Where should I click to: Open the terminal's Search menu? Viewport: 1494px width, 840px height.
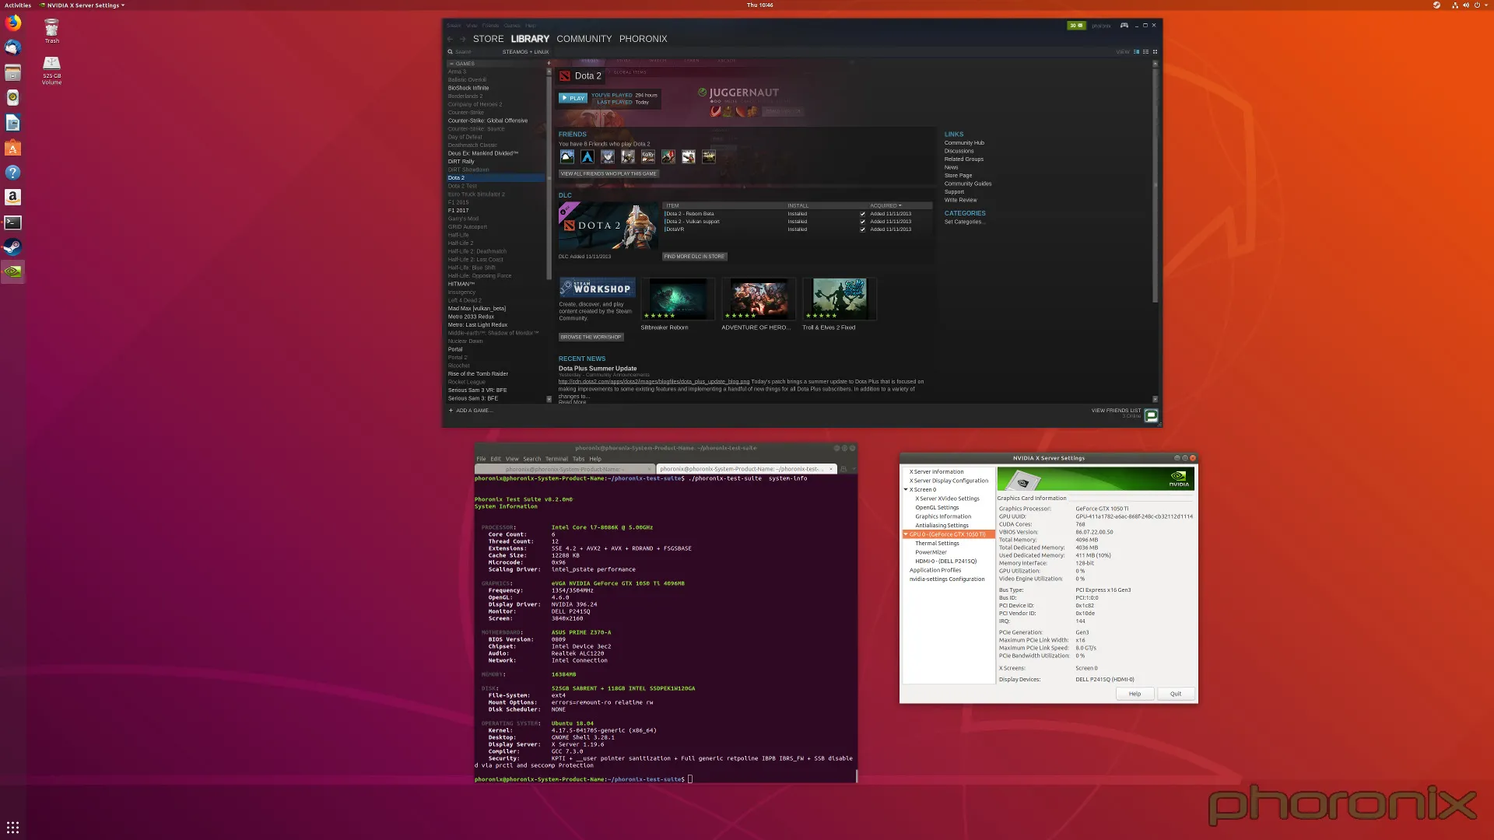tap(531, 459)
